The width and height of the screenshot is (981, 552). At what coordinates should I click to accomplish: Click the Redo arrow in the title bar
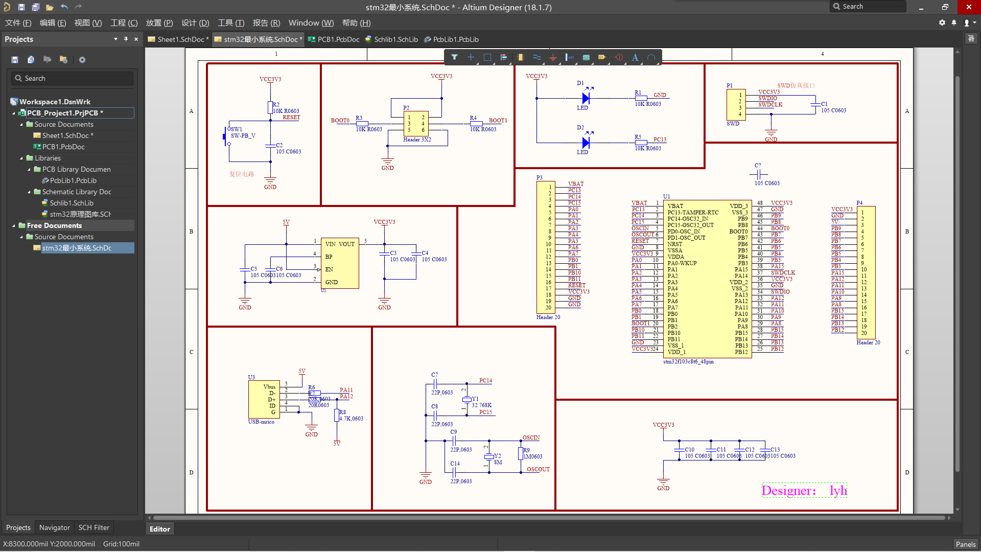pos(78,7)
